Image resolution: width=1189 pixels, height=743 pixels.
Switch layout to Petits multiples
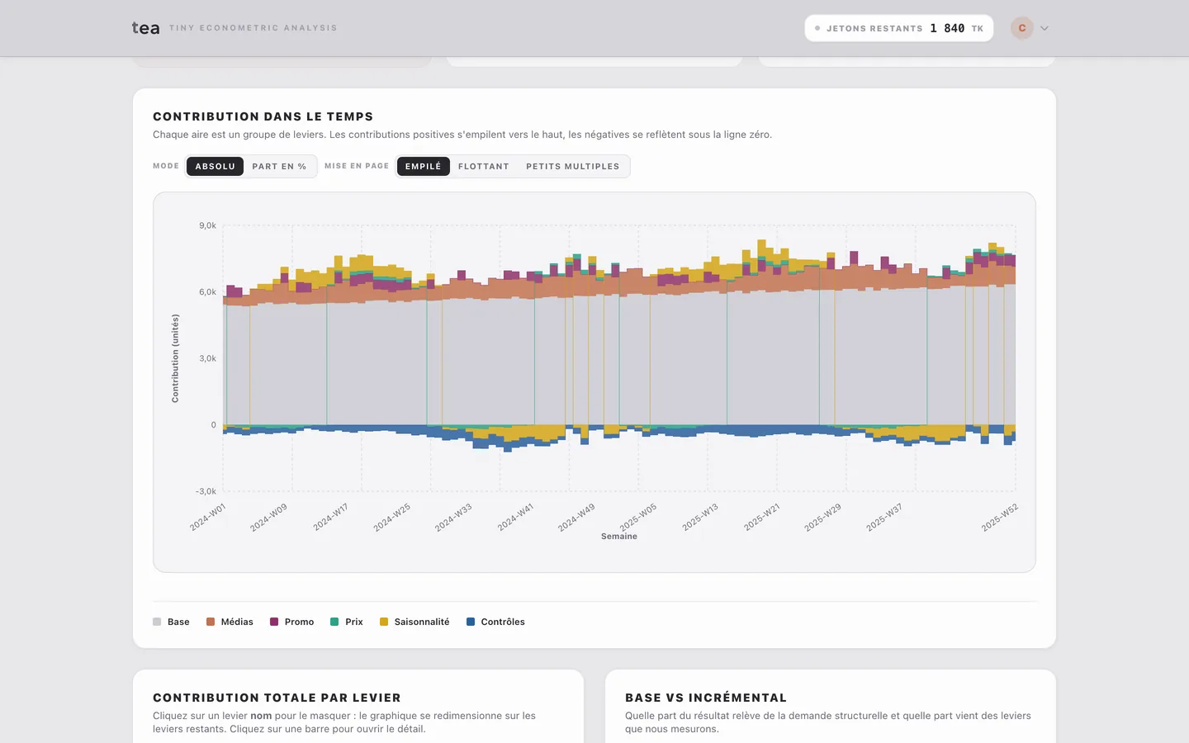[572, 166]
